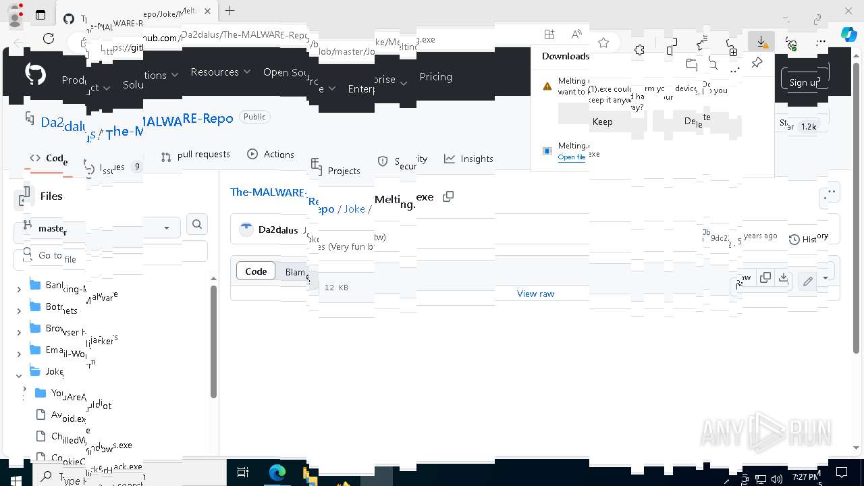Open the split screen grid icon
Viewport: 864px width, 486px height.
click(x=549, y=34)
